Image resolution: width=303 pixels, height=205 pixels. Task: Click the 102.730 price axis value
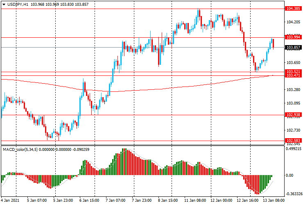click(x=293, y=130)
